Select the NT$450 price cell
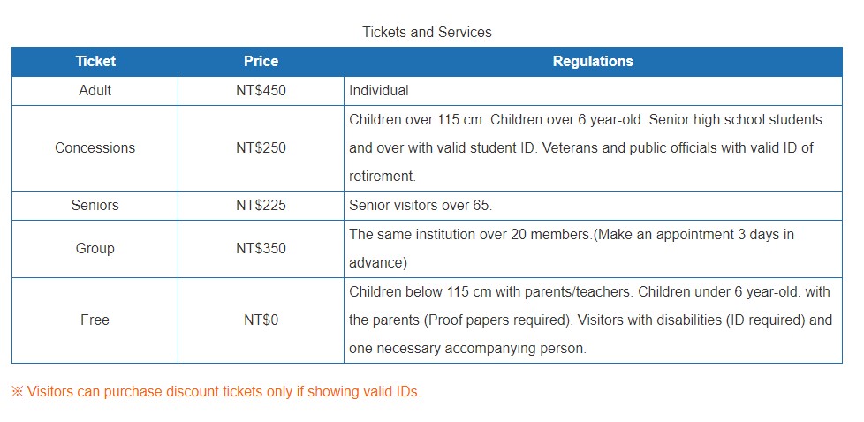The width and height of the screenshot is (864, 422). (261, 90)
